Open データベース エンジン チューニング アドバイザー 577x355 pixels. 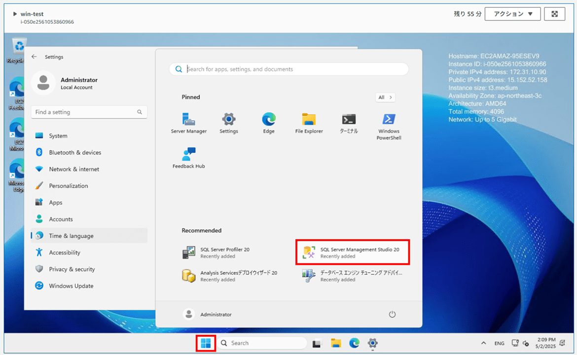tap(353, 276)
